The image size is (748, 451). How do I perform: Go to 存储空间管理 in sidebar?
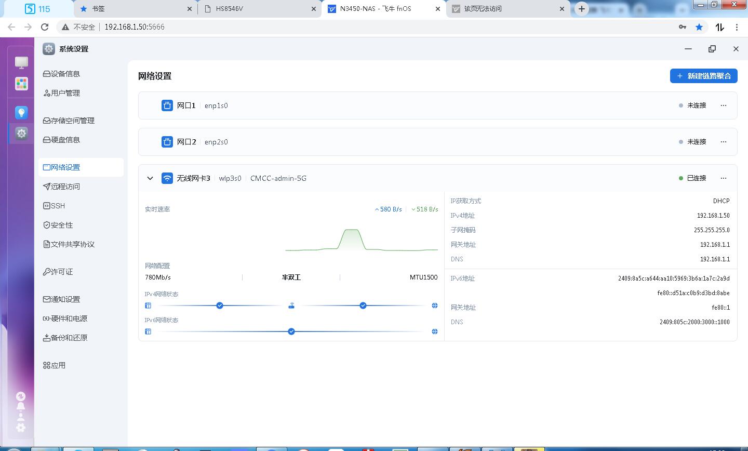point(72,121)
